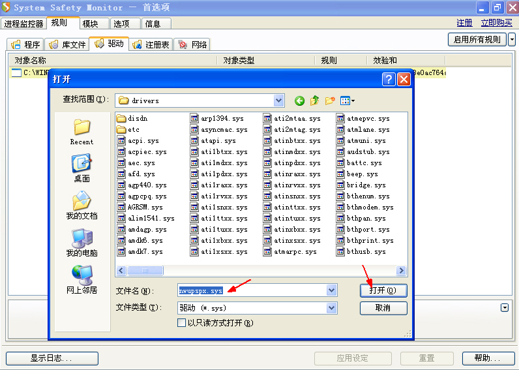Open the arrow next to 启用所有规则
The image size is (519, 370).
[512, 39]
